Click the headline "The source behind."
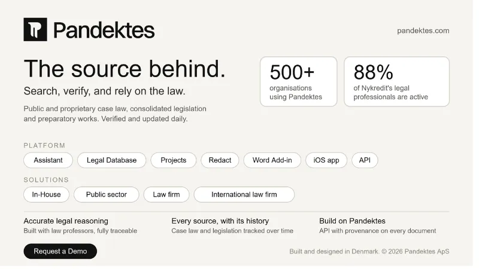 pos(125,69)
